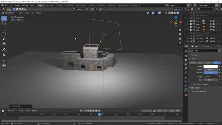
Task: Click the Blender logo menu icon
Action: 2,6
